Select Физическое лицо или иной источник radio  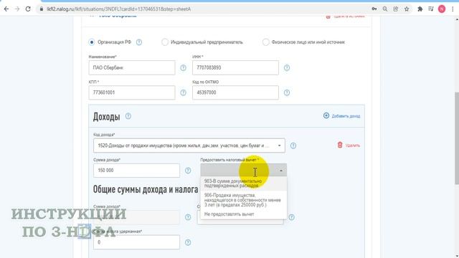tap(265, 42)
